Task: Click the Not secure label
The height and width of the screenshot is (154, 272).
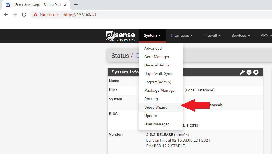Action: pyautogui.click(x=49, y=15)
